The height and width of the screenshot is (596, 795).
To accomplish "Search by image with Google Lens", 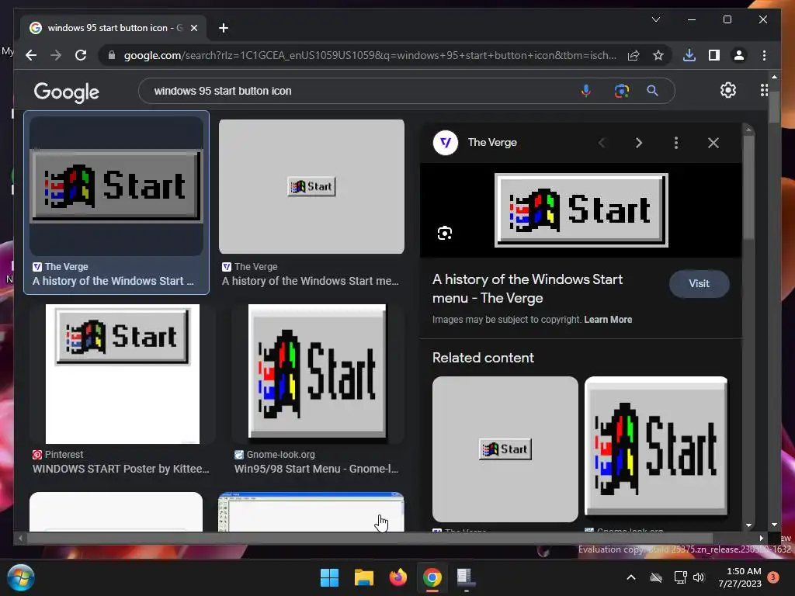I will pos(622,91).
